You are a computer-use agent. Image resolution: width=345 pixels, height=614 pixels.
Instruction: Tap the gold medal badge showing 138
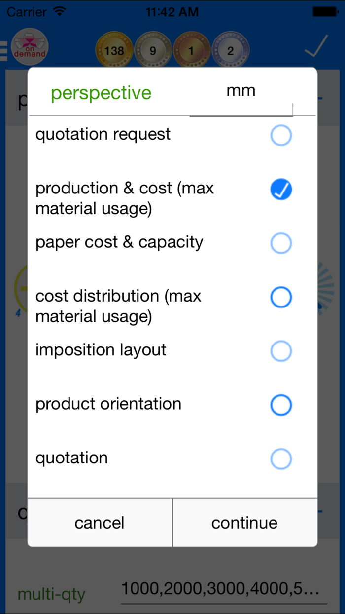pos(114,51)
